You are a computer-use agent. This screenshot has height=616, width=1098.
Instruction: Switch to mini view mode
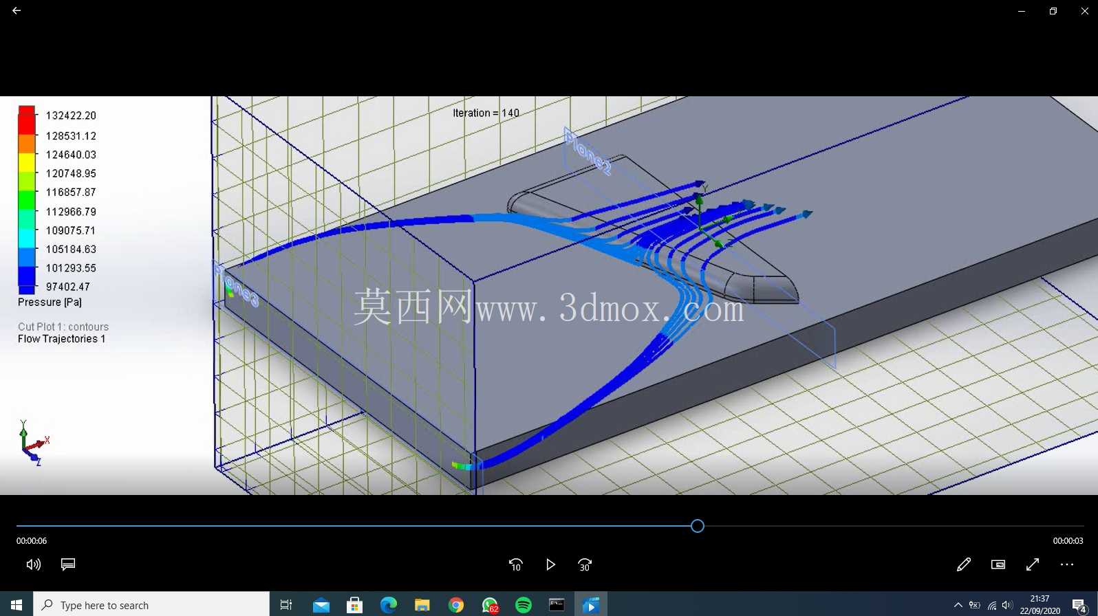[x=998, y=564]
